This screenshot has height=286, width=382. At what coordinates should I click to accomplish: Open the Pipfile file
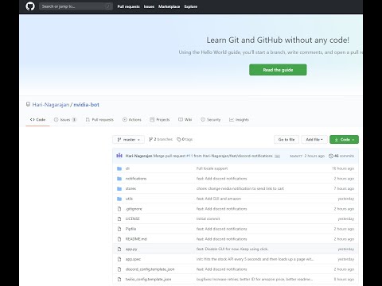coord(131,229)
